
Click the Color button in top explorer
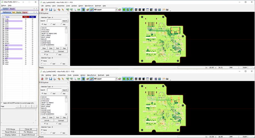pos(51,48)
